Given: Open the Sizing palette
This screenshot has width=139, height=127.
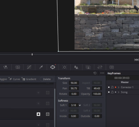Looking at the screenshot, I should pos(100,67).
